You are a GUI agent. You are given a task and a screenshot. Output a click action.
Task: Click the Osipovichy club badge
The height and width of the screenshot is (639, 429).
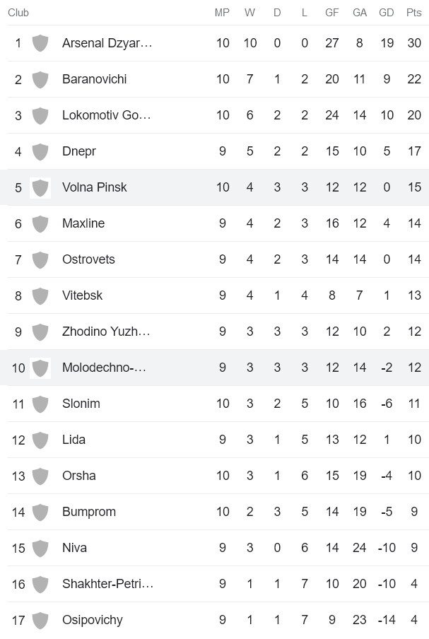(x=40, y=620)
